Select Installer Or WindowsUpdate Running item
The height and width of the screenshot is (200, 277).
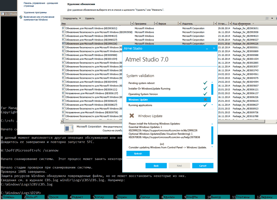point(169,89)
